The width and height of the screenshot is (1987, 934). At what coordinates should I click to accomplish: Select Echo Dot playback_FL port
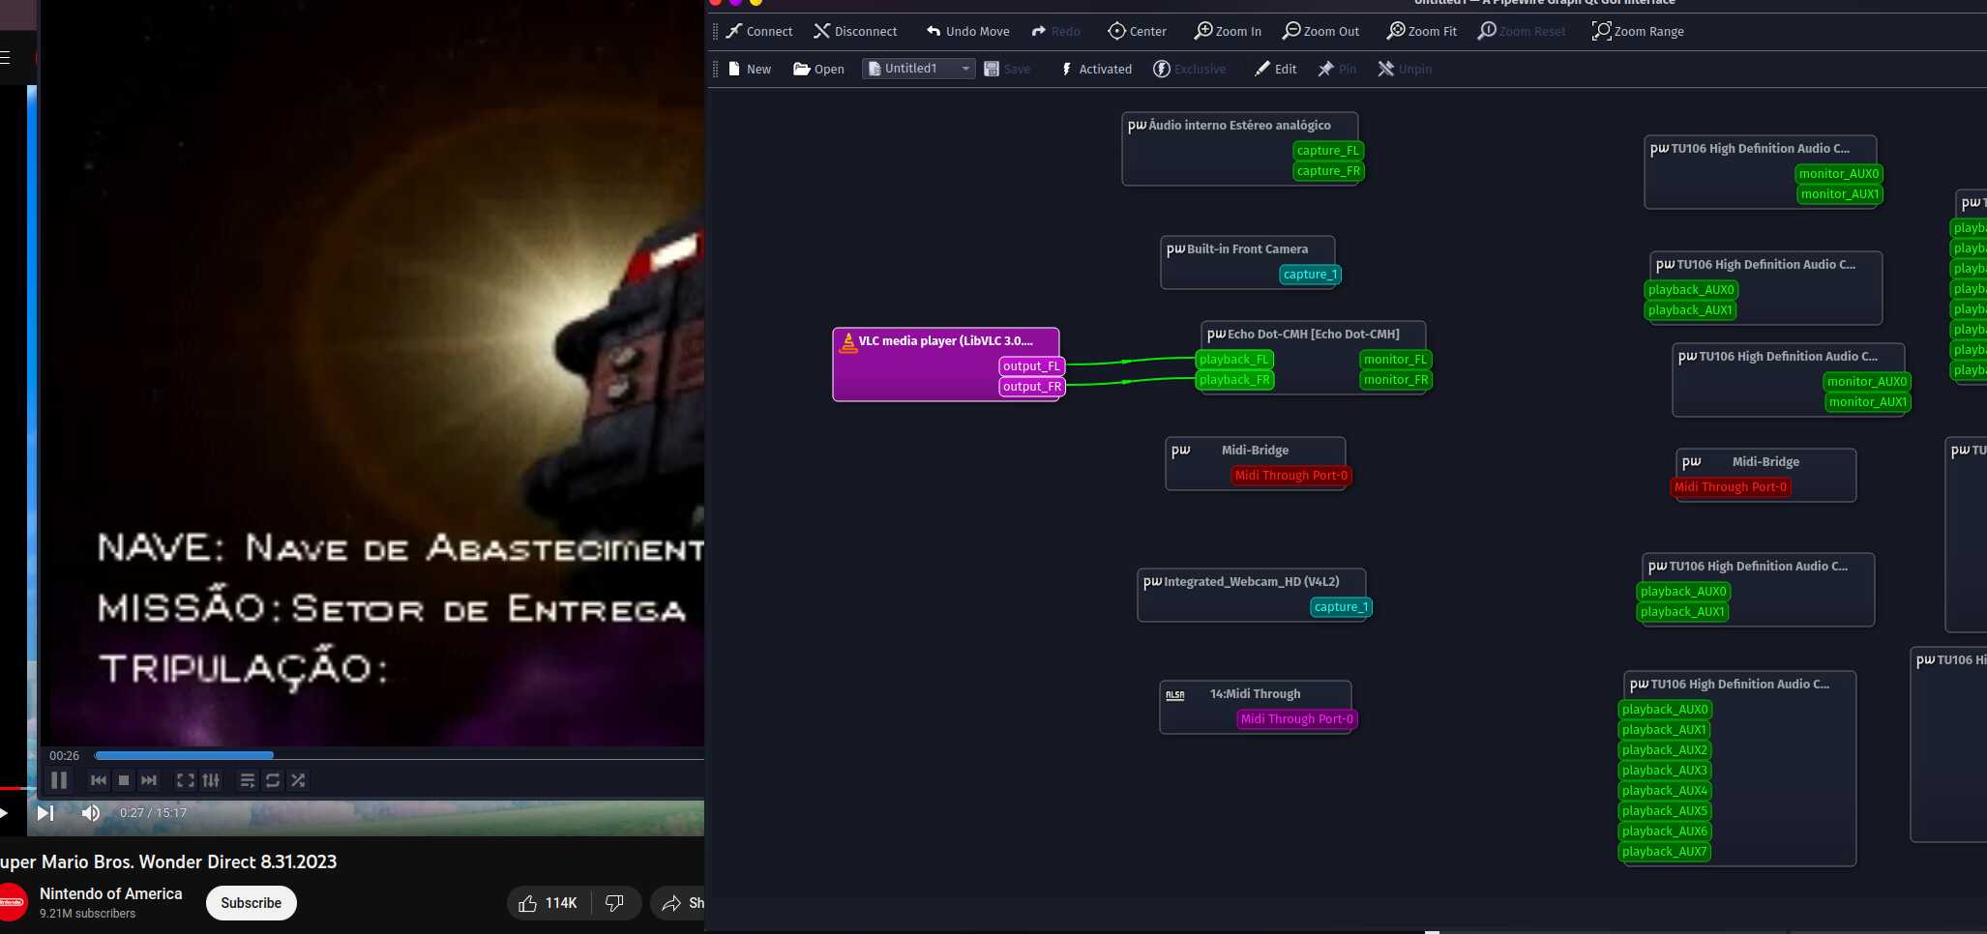(x=1234, y=359)
